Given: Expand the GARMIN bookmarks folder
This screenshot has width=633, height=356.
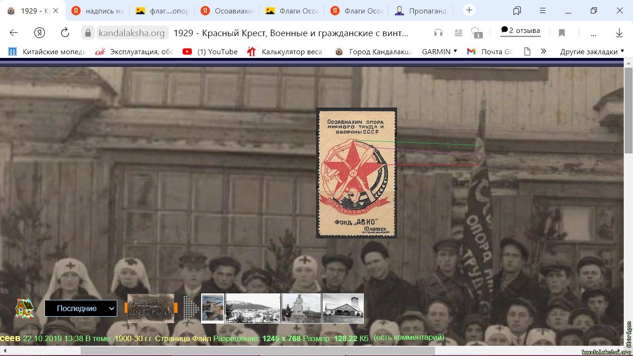Looking at the screenshot, I should click(x=439, y=51).
